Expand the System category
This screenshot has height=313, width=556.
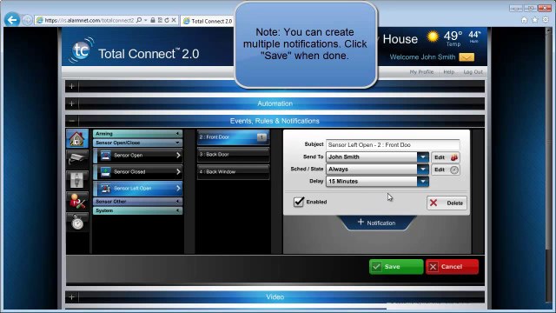click(137, 210)
